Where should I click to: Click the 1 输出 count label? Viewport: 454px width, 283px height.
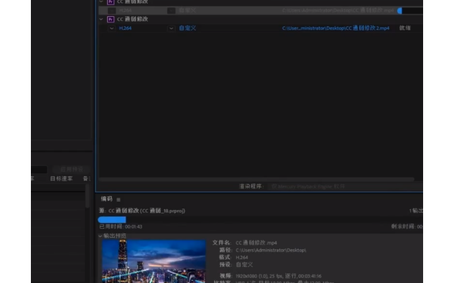[416, 211]
